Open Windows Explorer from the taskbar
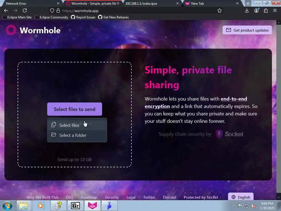Viewport: 281px width, 211px height. (24, 206)
